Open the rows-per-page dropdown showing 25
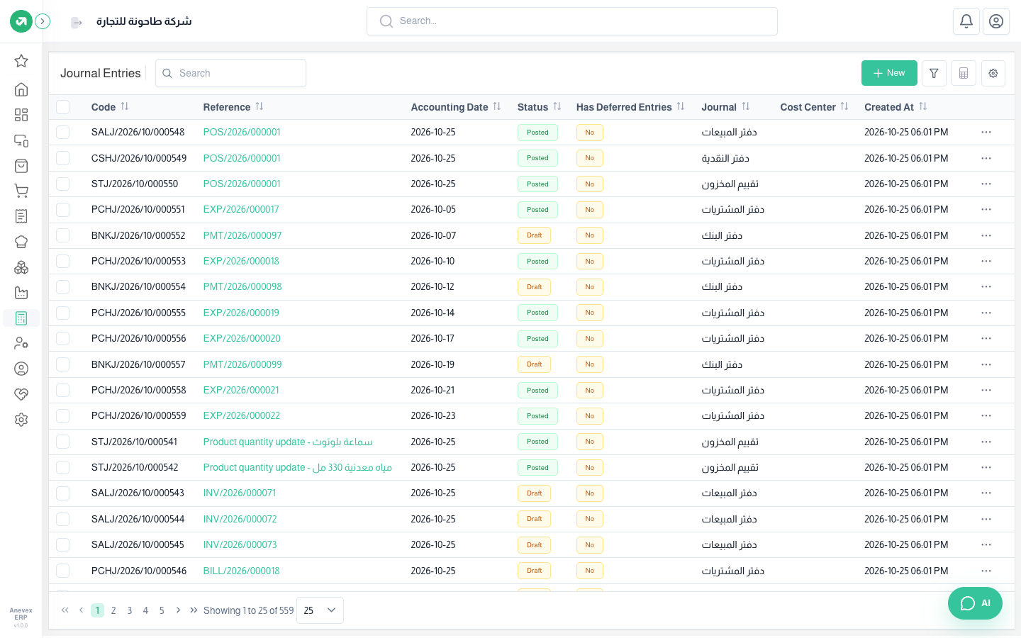The width and height of the screenshot is (1021, 638). click(320, 610)
